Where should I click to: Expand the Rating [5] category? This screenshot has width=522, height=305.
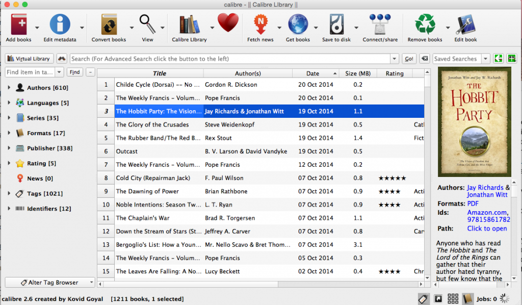point(9,163)
